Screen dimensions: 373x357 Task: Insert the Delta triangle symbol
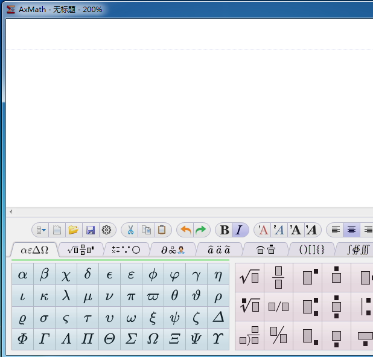point(218,318)
